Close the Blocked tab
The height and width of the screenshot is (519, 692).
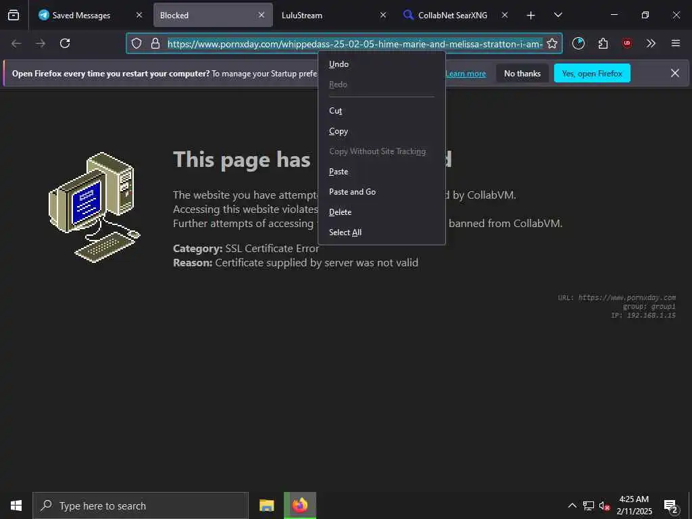[262, 15]
